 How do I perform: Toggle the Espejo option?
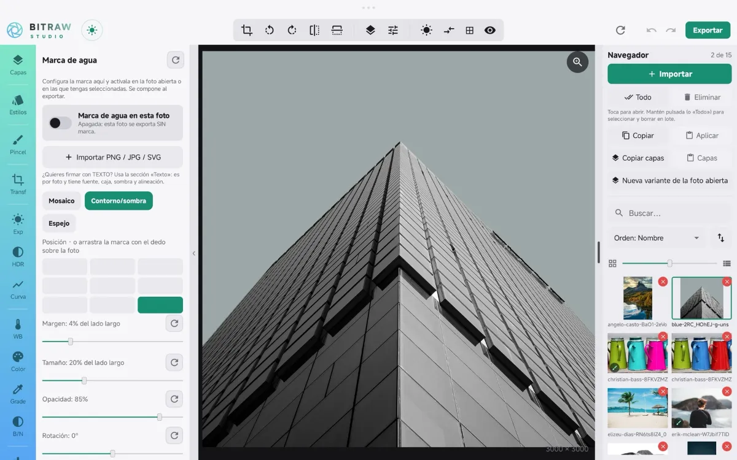pos(59,223)
